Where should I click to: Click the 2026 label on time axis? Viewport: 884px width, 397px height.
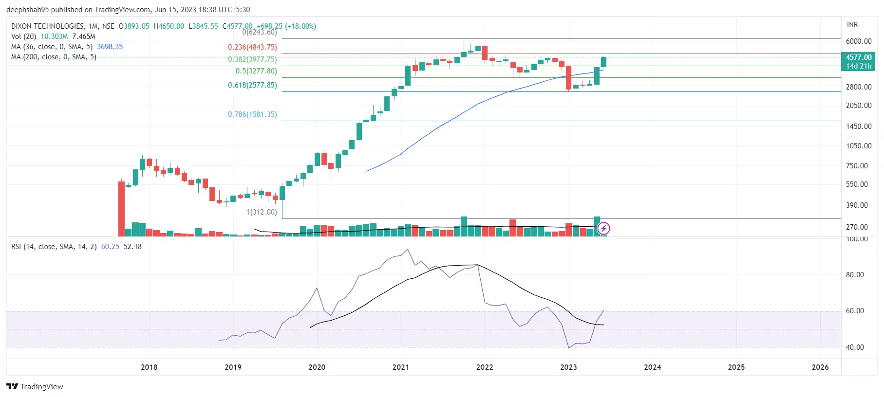pyautogui.click(x=820, y=367)
